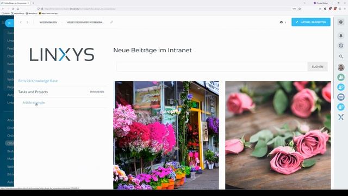
Task: Open the clock history icon in the right sidebar
Action: tap(341, 46)
